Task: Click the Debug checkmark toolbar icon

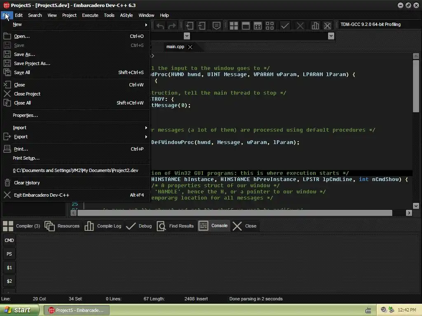Action: pos(285,26)
